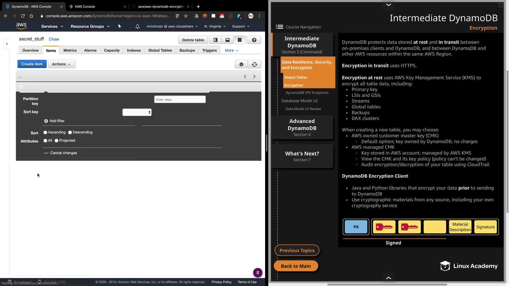This screenshot has width=509, height=286.
Task: Open Sort key condition dropdown
Action: click(x=137, y=112)
